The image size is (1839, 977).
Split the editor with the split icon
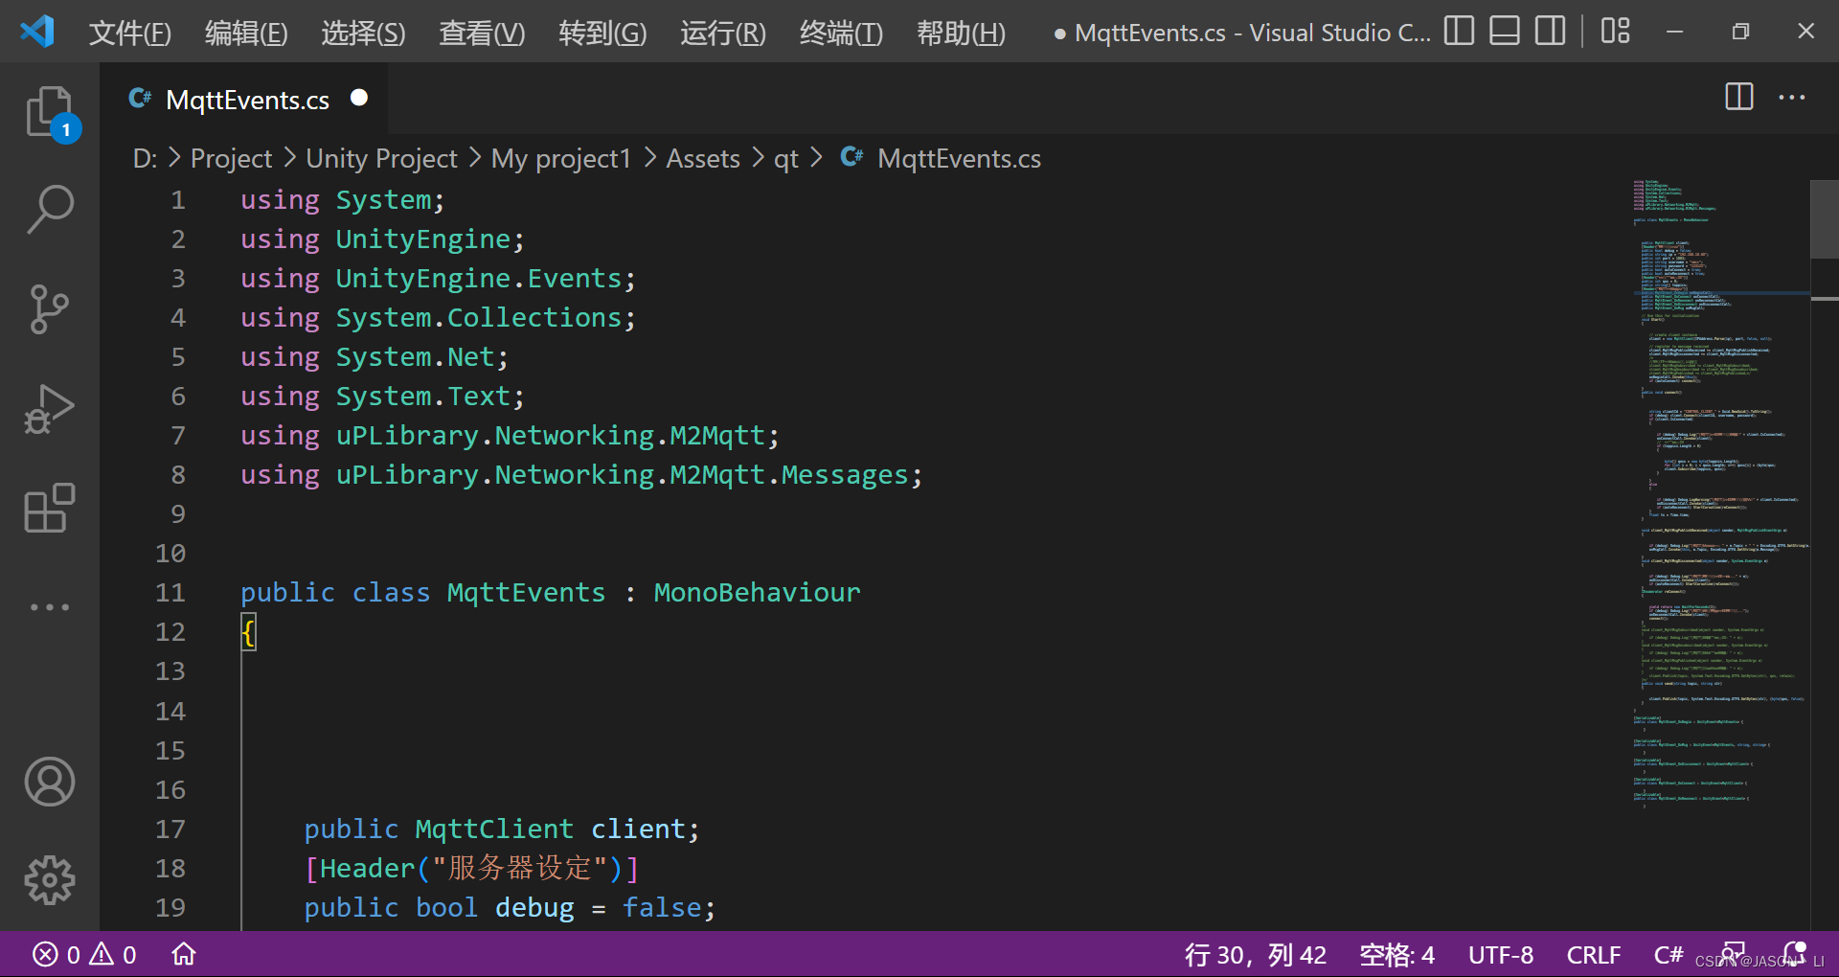coord(1738,97)
